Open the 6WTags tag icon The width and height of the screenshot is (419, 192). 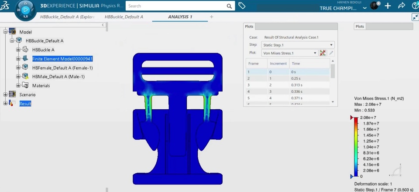click(242, 6)
